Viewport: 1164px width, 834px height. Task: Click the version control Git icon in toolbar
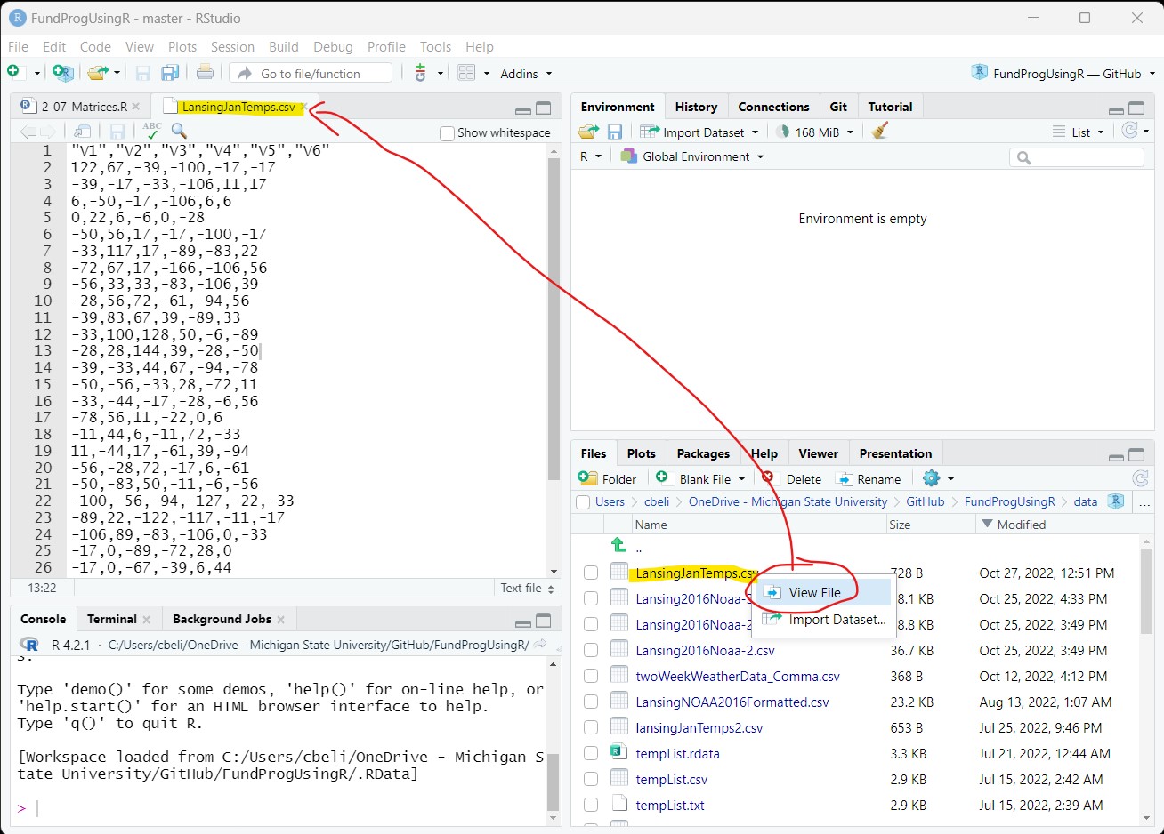421,73
